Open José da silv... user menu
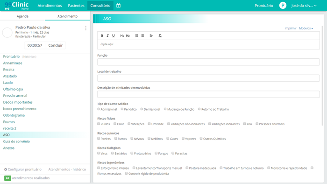This screenshot has width=327, height=184. 304,6
